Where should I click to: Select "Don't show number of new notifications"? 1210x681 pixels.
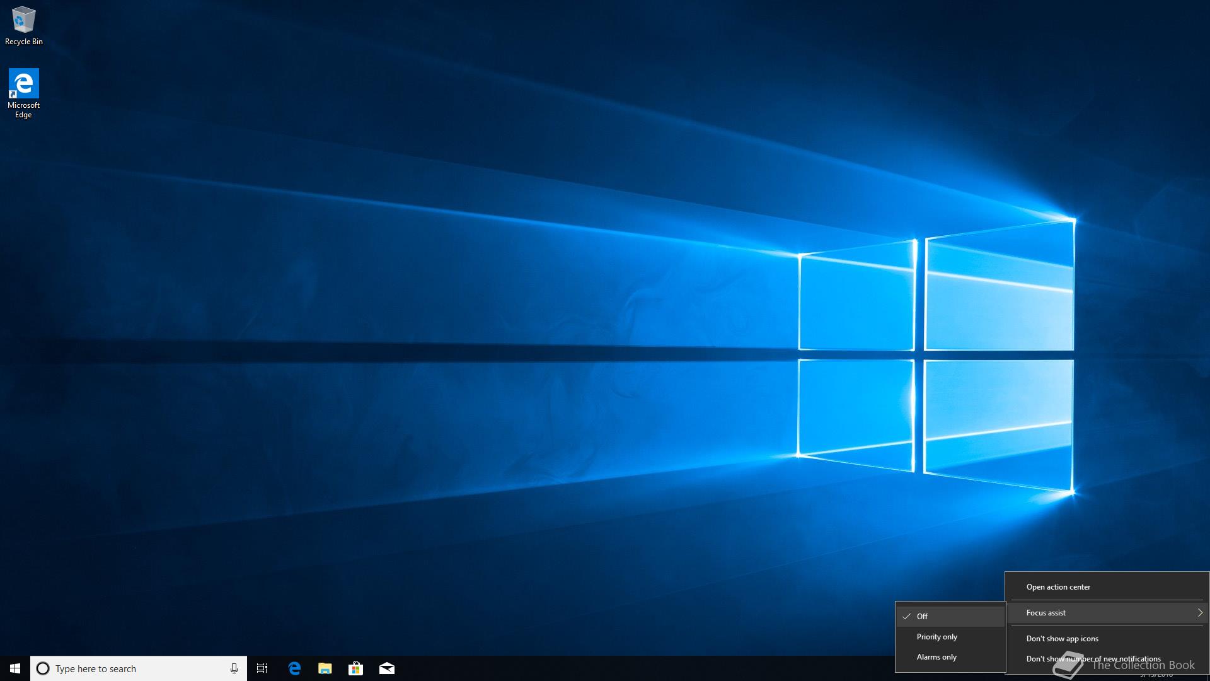pos(1107,659)
